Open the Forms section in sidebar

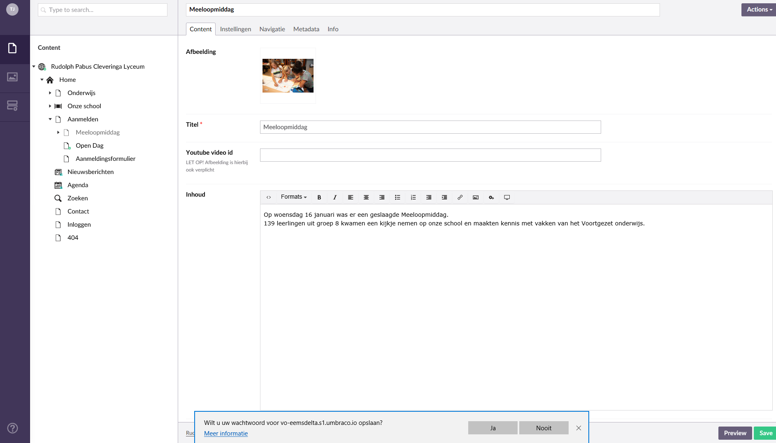click(x=13, y=106)
